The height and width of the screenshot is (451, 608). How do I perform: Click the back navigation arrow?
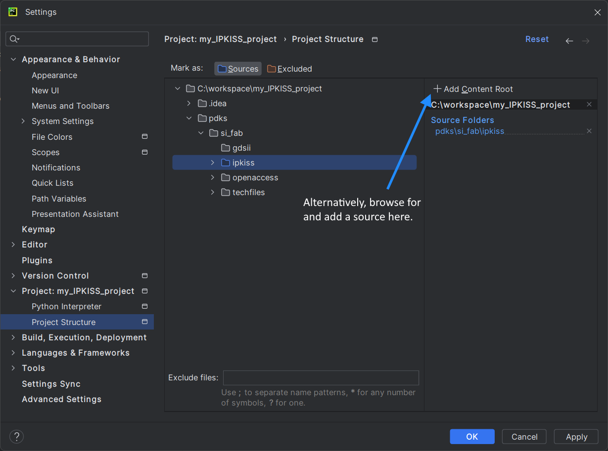coord(569,41)
